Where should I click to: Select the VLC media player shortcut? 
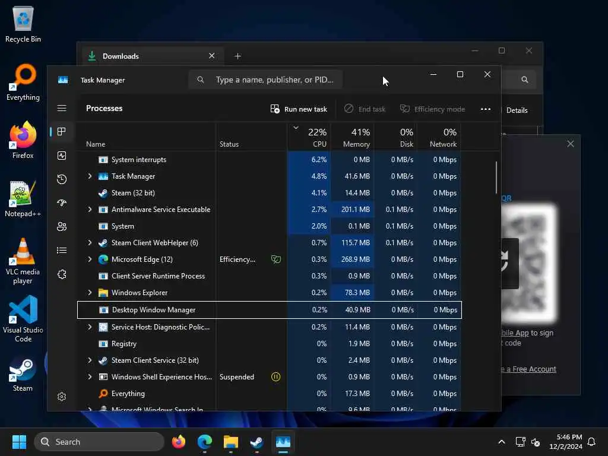[23, 261]
